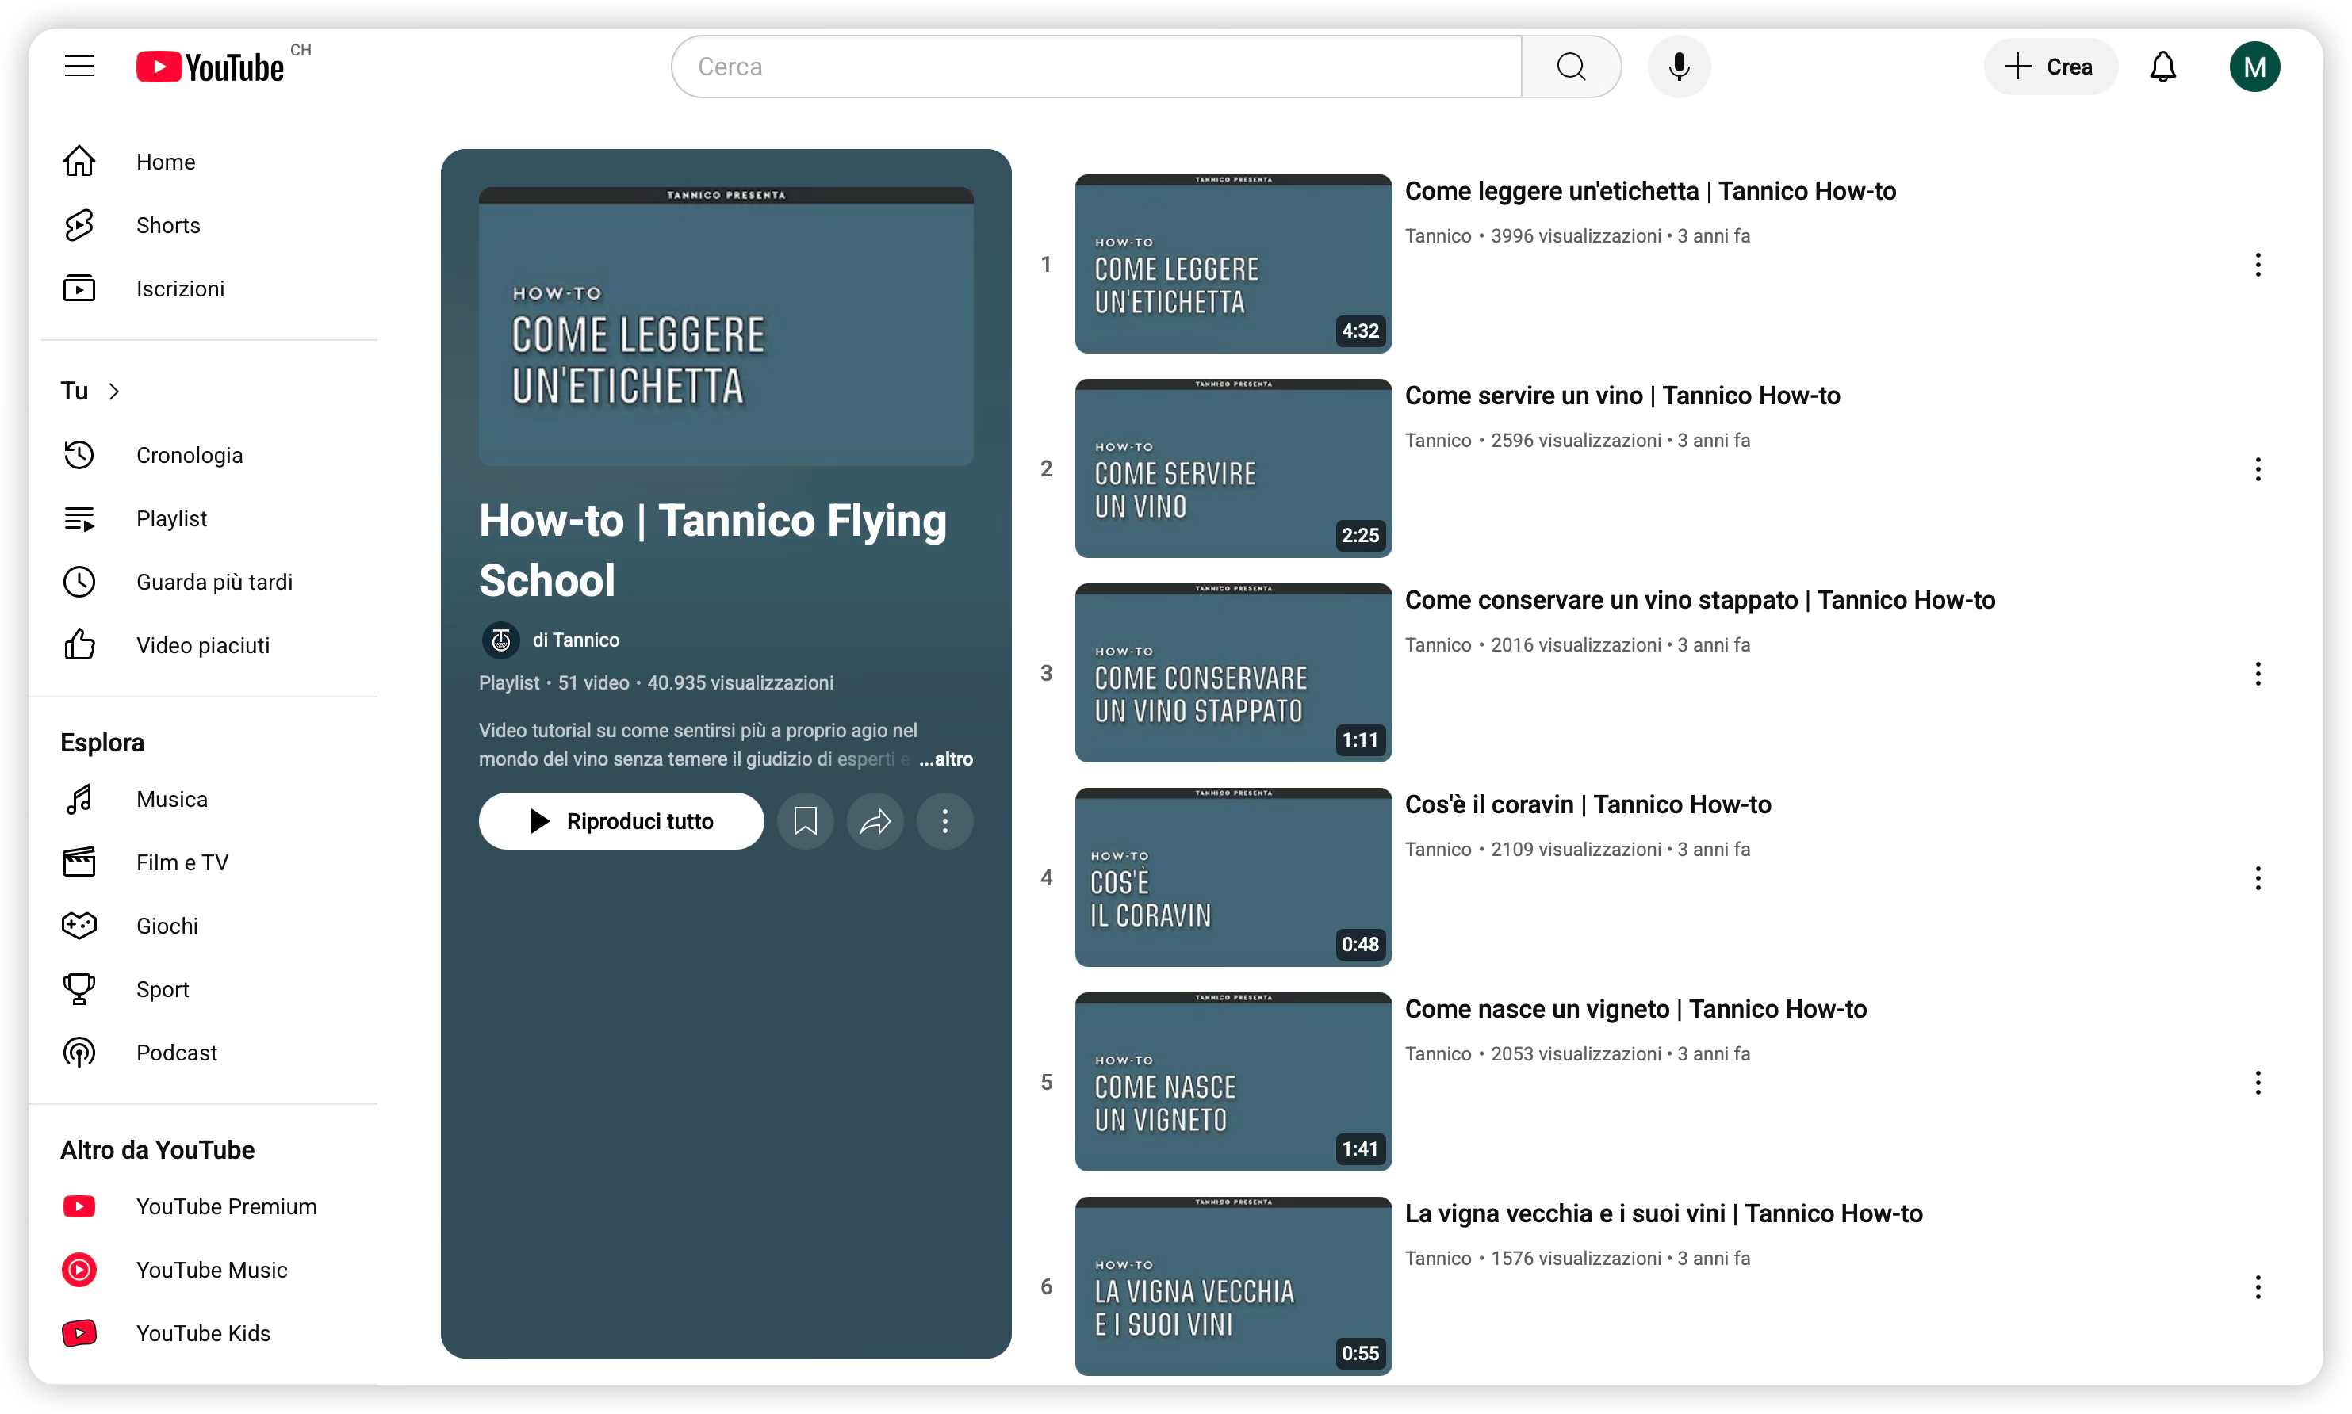Open the hamburger guide menu

coord(79,67)
